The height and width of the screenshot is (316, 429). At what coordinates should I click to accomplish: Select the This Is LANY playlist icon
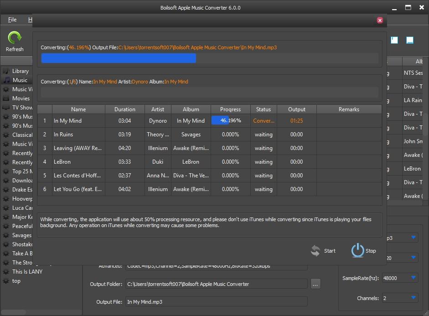pyautogui.click(x=6, y=272)
